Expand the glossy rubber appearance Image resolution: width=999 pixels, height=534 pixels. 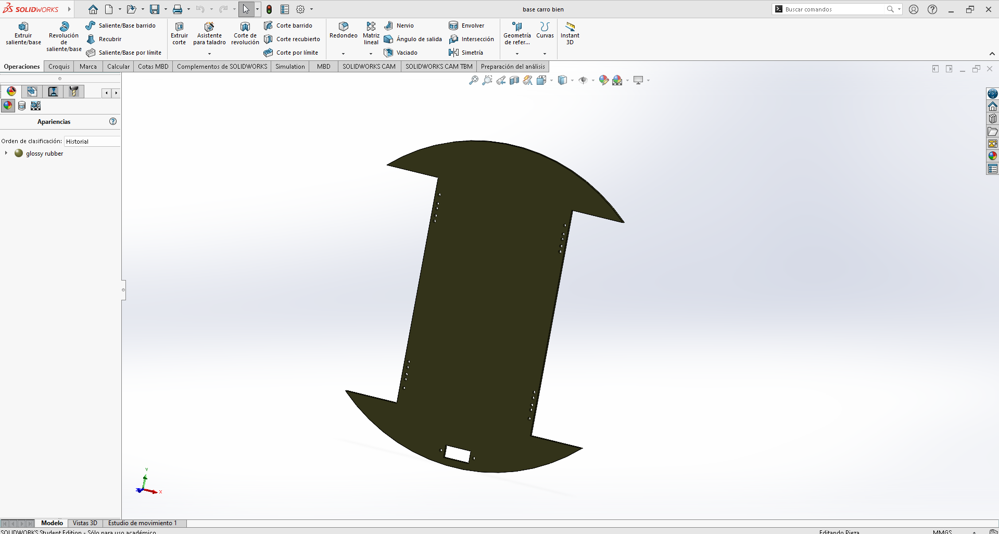click(6, 153)
